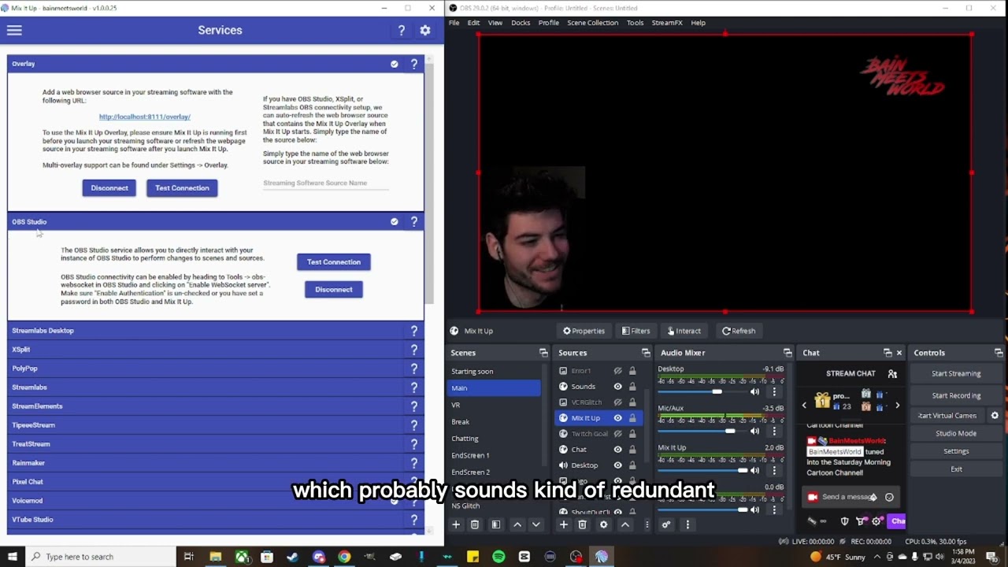The height and width of the screenshot is (567, 1008).
Task: Remove the selected scene in OBS
Action: (475, 524)
